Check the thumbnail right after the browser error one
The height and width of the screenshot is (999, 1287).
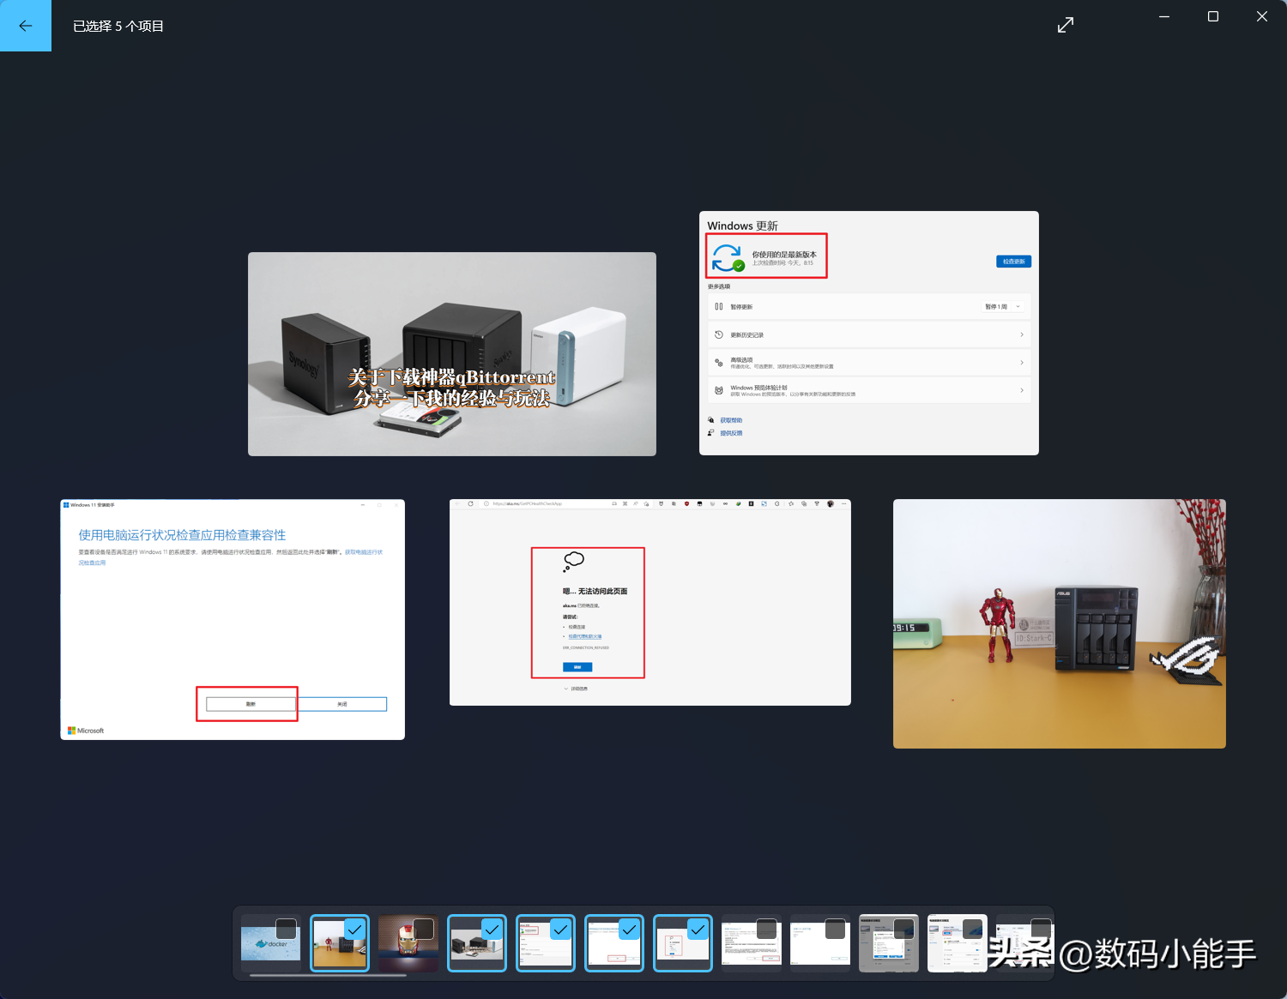click(766, 929)
